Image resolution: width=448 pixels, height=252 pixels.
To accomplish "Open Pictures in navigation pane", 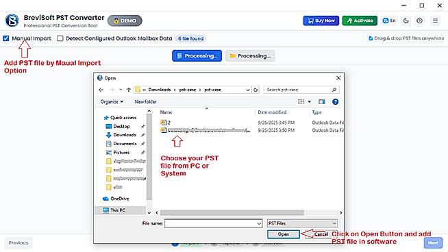I will pos(118,153).
